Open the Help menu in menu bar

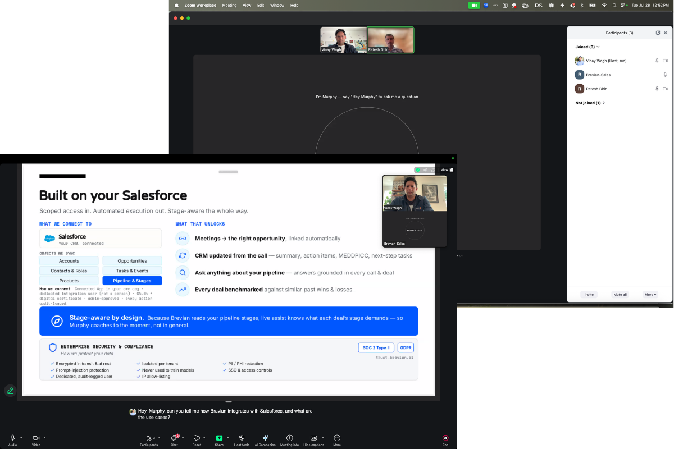click(294, 5)
